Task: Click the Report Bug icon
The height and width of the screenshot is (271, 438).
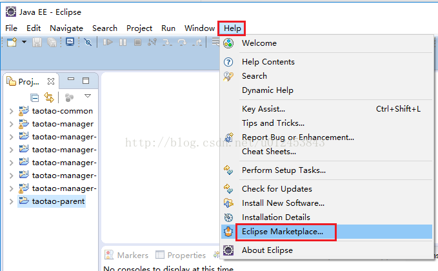Action: 229,137
